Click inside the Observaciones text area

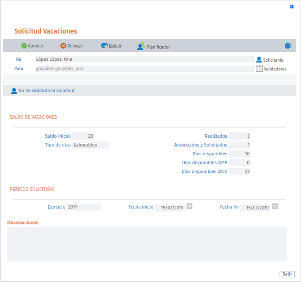click(147, 244)
